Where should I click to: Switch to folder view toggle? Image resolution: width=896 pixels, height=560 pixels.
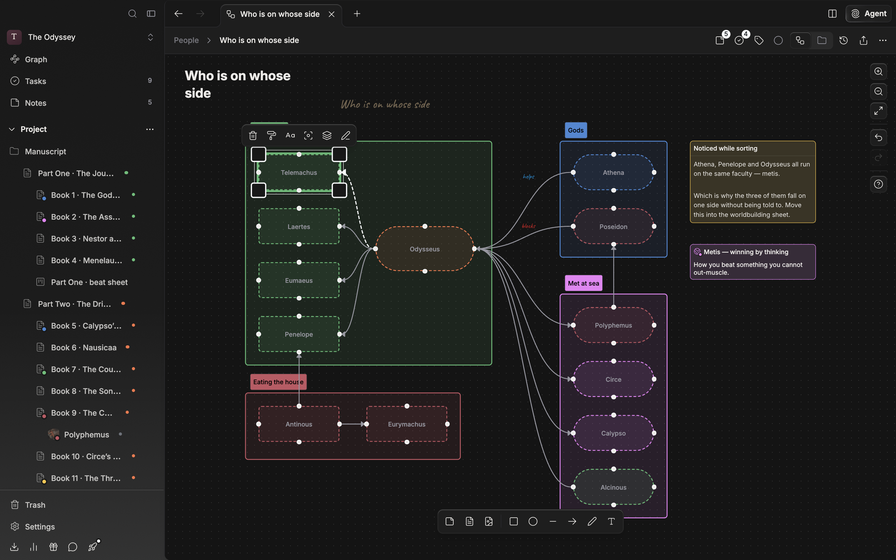(822, 40)
